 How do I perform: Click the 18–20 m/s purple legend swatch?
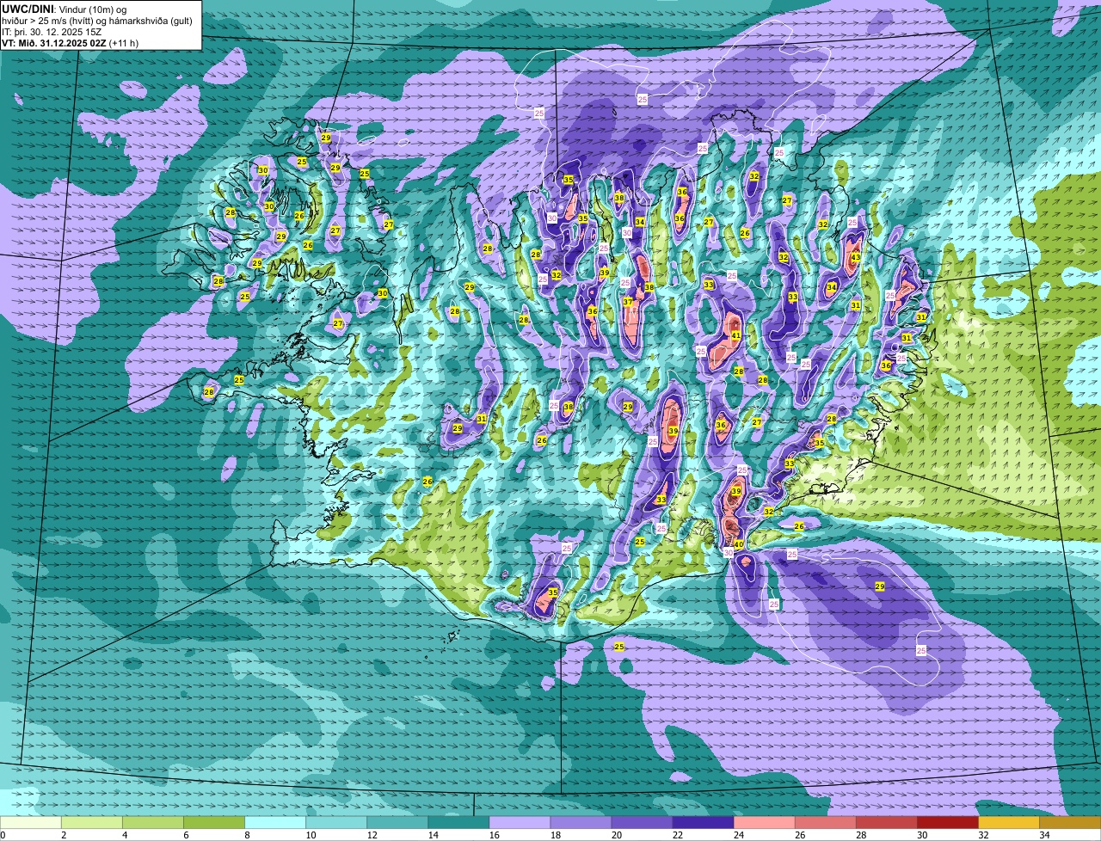pyautogui.click(x=581, y=823)
